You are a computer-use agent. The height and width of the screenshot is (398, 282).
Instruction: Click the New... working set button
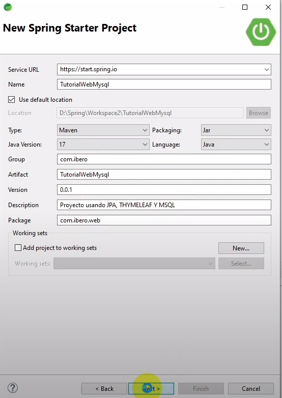241,248
